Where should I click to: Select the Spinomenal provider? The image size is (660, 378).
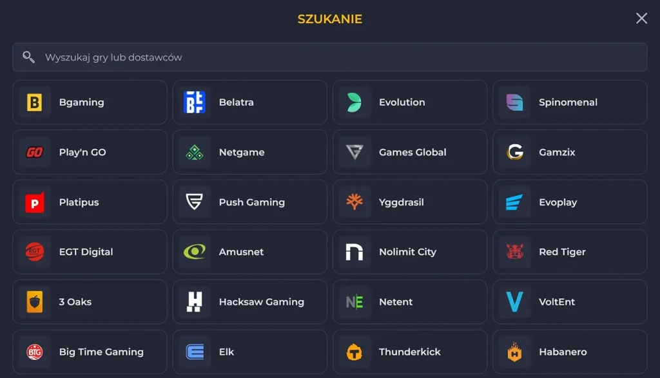[570, 102]
